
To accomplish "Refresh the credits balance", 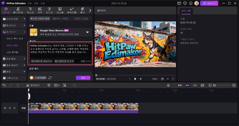I will pos(50,78).
